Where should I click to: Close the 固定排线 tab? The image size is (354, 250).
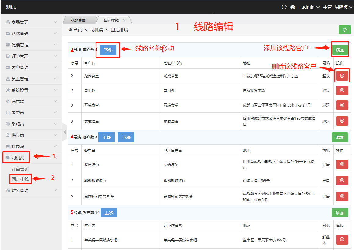pos(124,20)
